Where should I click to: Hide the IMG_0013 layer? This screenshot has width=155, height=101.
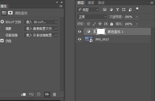click(79, 39)
